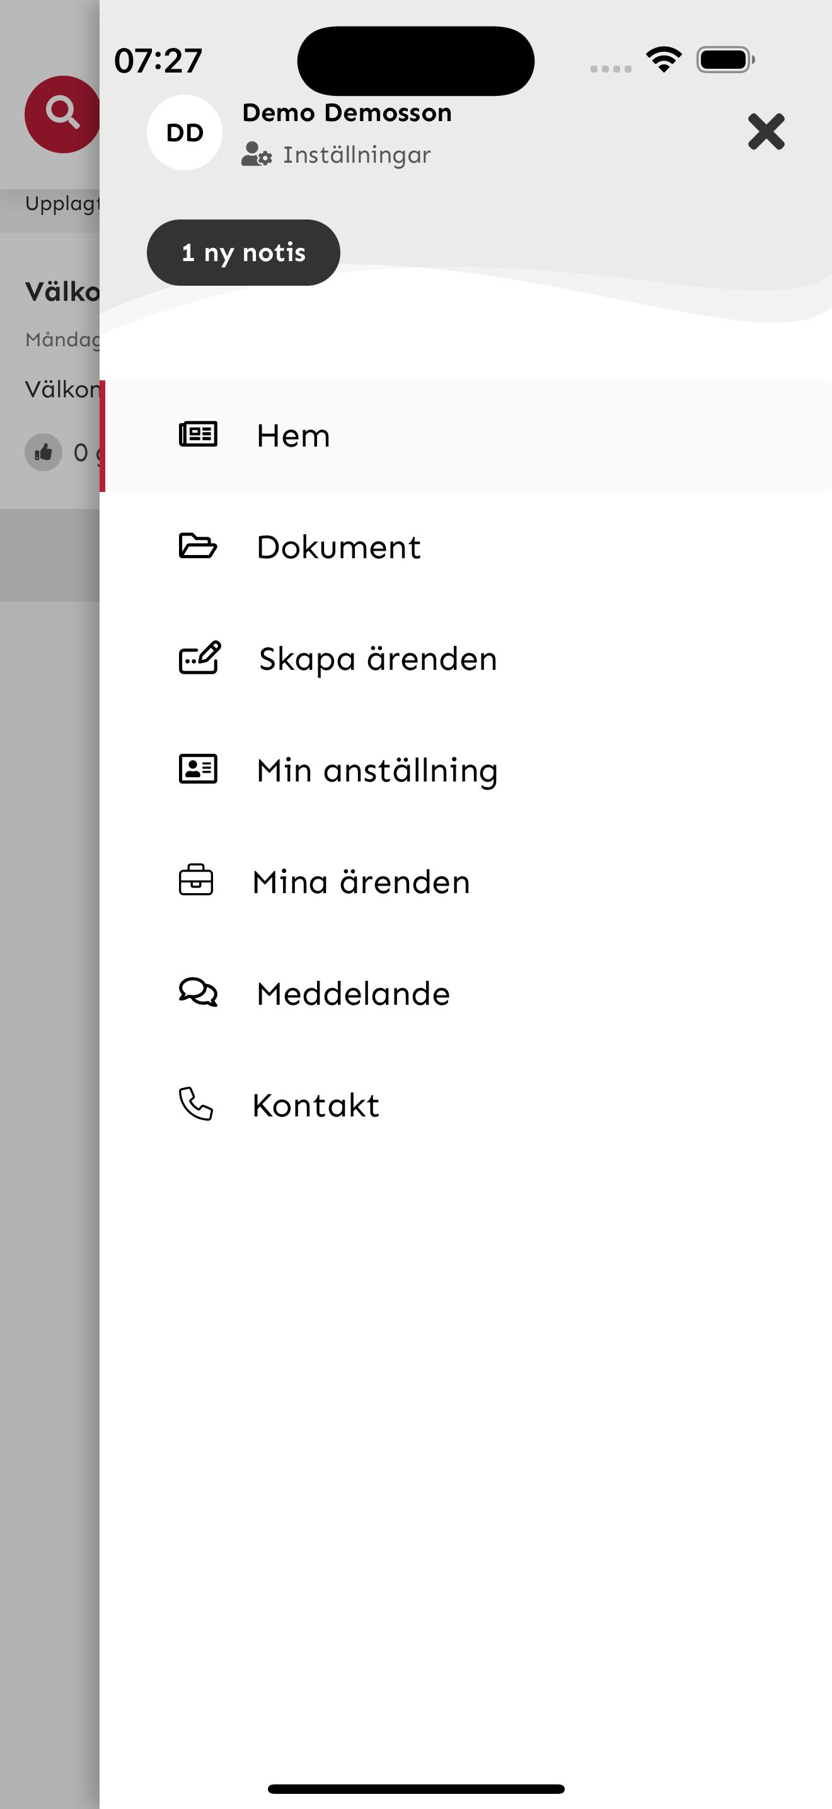Go to Dokument menu entry
The height and width of the screenshot is (1809, 832).
pos(466,547)
